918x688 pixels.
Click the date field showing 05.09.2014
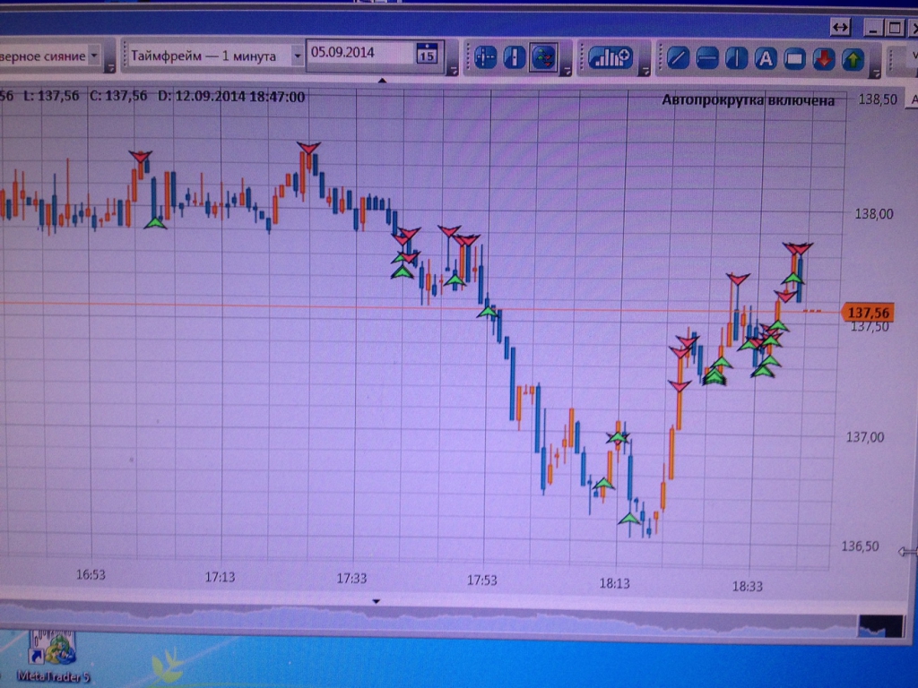359,53
